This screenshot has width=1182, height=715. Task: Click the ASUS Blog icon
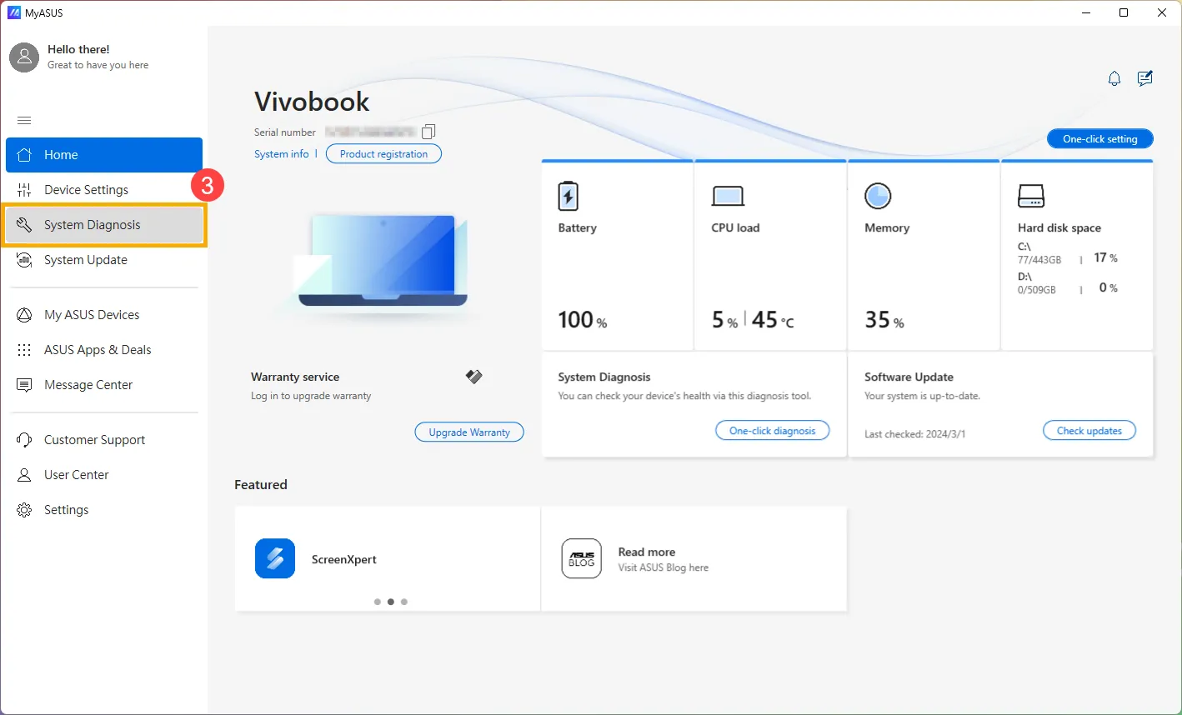(581, 558)
